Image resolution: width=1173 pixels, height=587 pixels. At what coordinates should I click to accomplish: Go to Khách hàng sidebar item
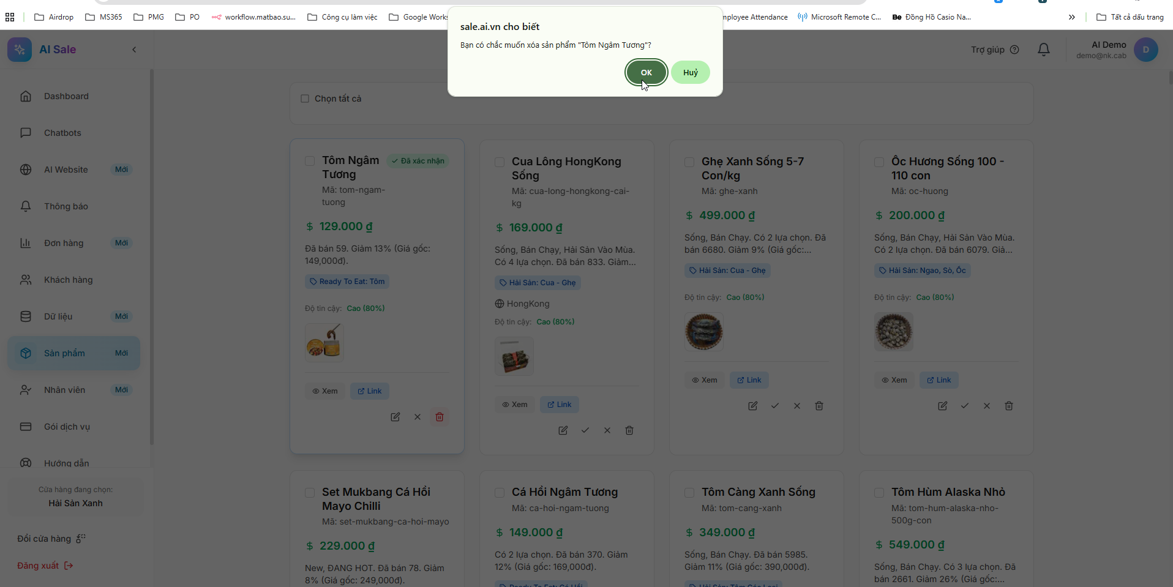click(x=68, y=280)
